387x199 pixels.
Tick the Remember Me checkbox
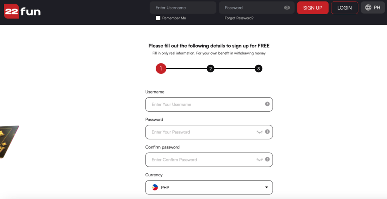click(x=158, y=18)
